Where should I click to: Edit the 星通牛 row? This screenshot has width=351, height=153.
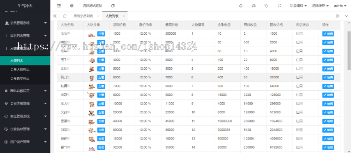point(328,121)
